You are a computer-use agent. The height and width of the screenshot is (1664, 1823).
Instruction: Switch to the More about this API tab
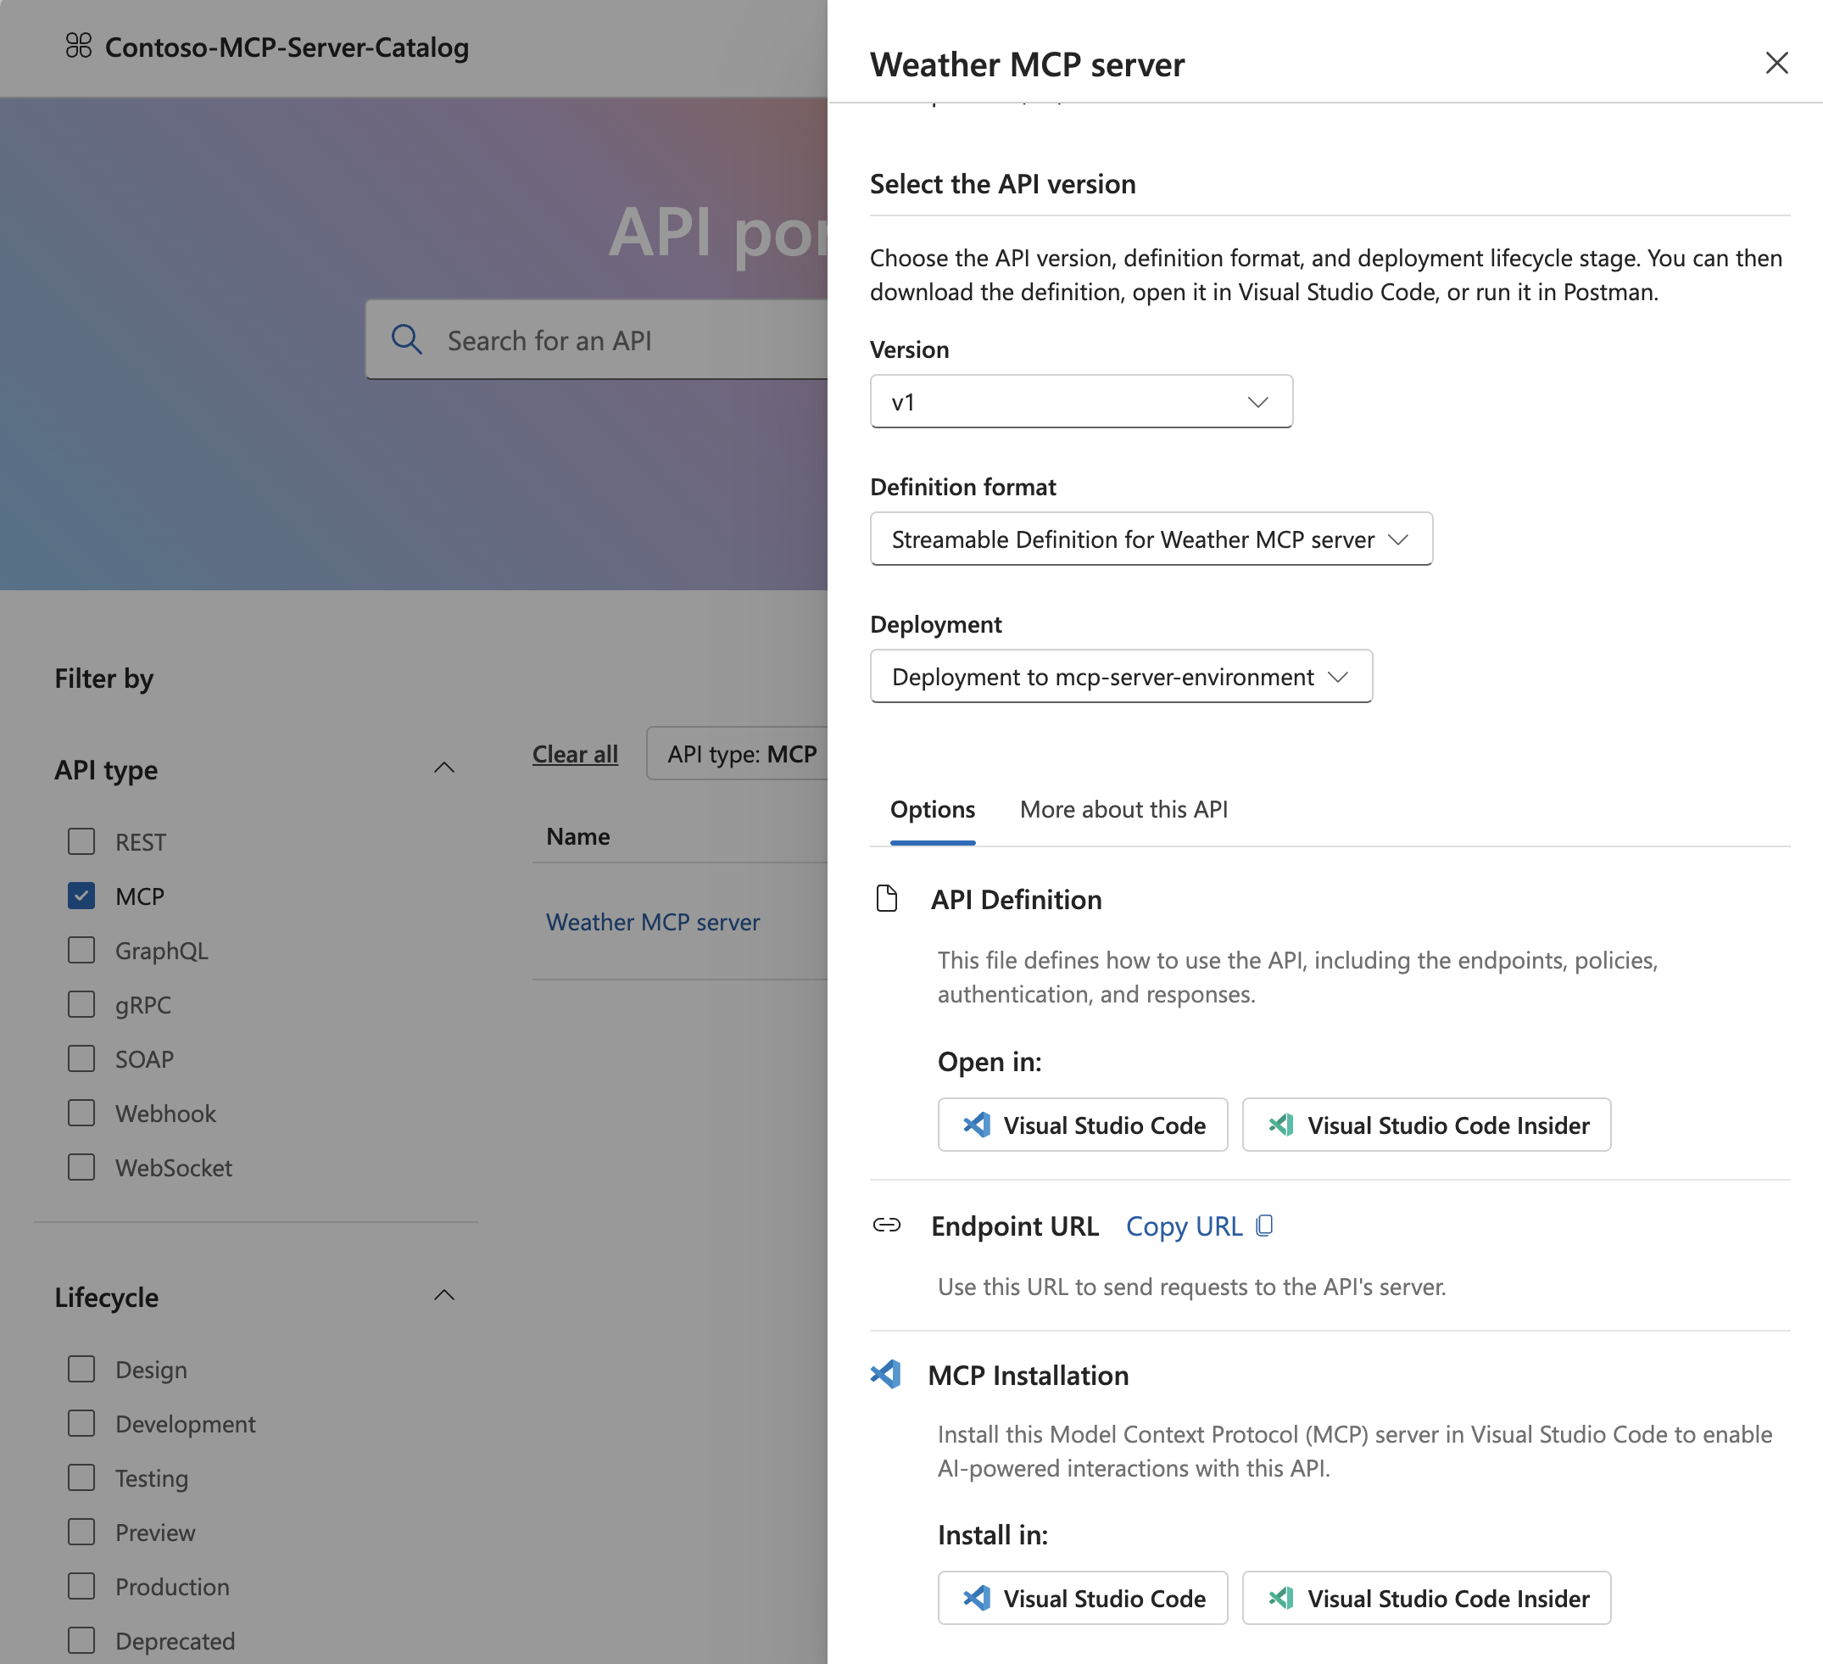1123,809
